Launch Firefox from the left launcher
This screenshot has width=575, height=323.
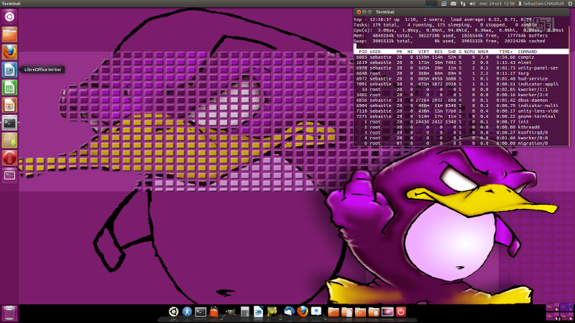tap(9, 52)
